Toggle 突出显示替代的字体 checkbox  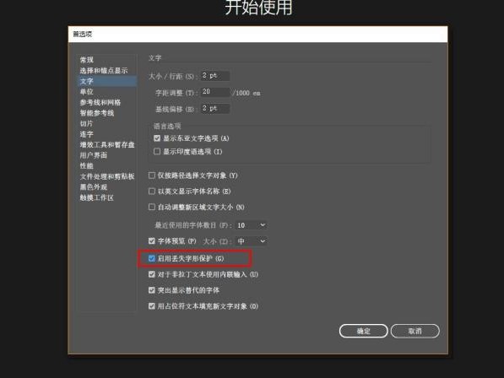click(x=152, y=290)
